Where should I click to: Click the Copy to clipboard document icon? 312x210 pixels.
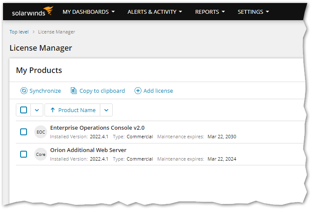pyautogui.click(x=74, y=91)
